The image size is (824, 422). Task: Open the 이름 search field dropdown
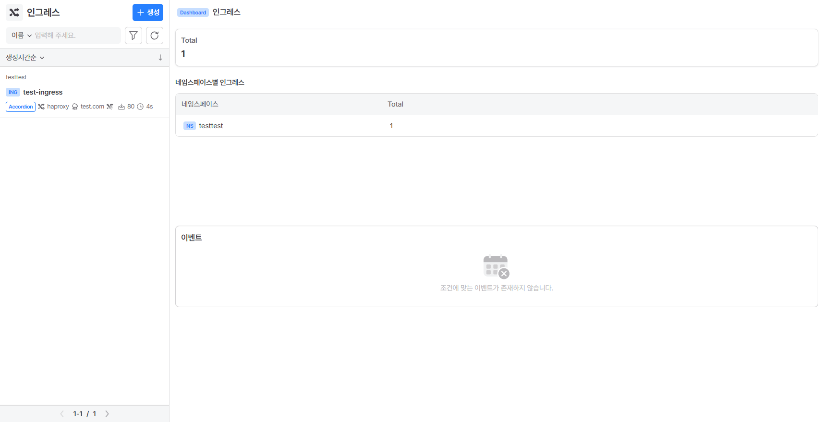(22, 36)
